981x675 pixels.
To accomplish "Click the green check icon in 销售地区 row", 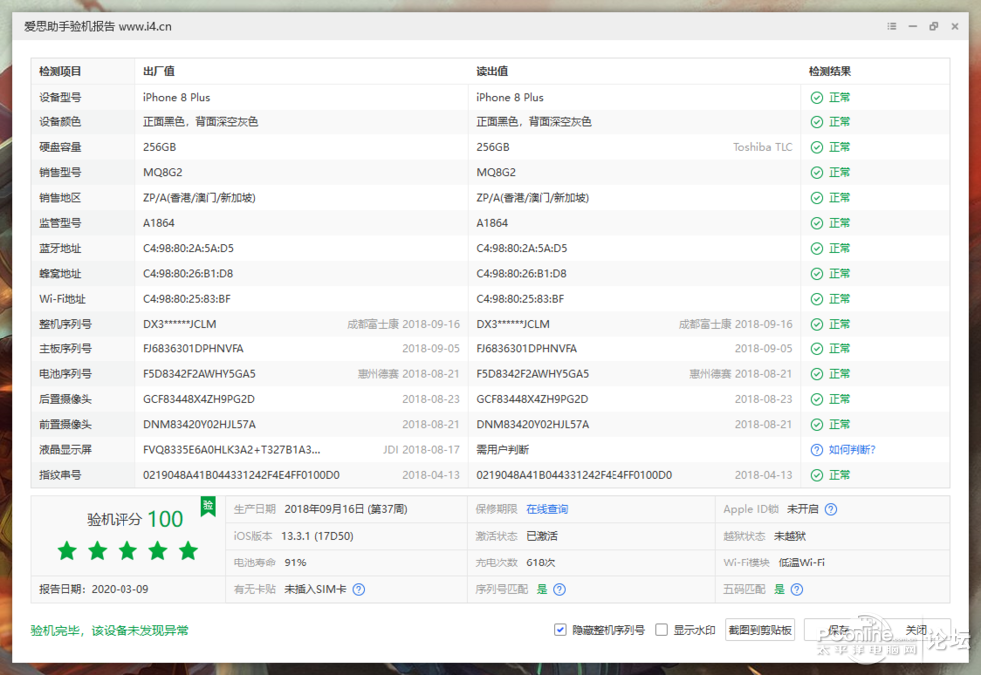I will [817, 198].
